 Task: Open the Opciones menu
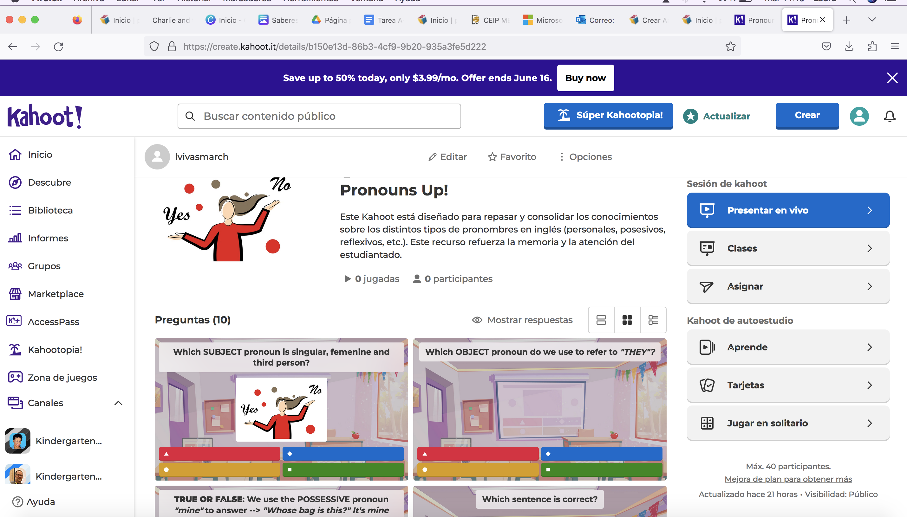pyautogui.click(x=586, y=156)
